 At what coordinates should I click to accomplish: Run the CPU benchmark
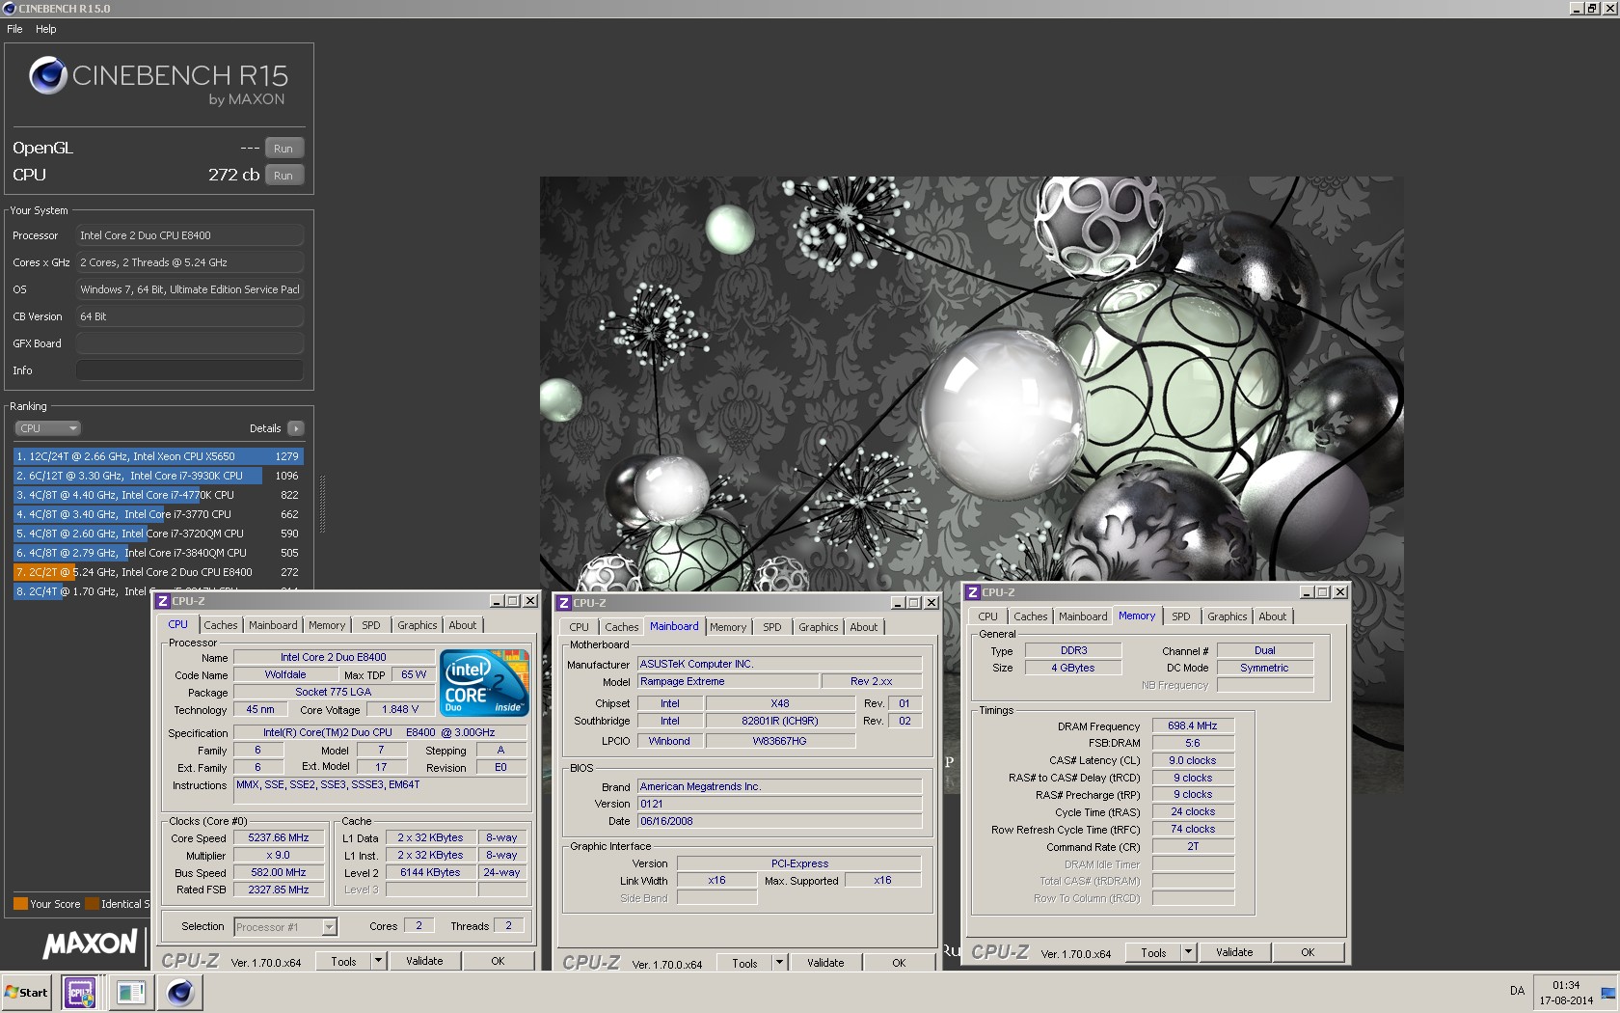point(283,176)
